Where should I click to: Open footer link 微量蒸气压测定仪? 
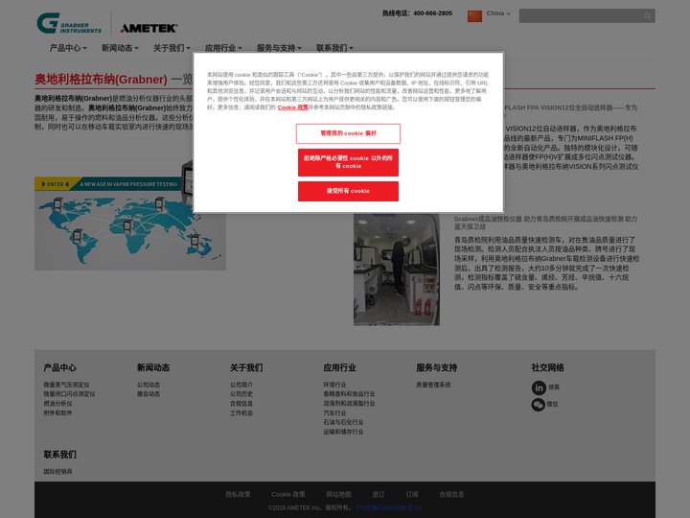point(66,385)
